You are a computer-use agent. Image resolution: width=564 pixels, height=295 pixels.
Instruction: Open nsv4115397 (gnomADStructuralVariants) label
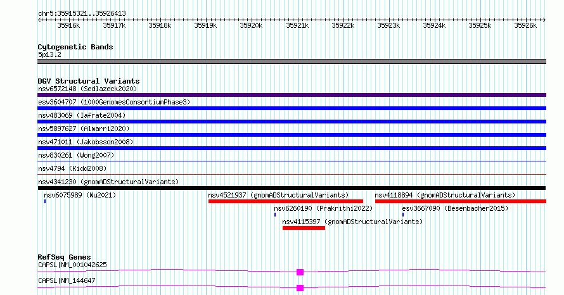[x=352, y=222]
